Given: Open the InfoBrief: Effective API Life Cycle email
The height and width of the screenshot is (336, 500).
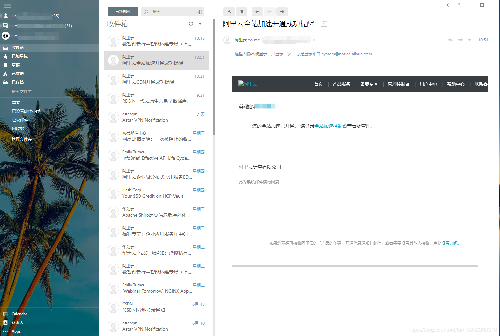Looking at the screenshot, I should (x=156, y=155).
